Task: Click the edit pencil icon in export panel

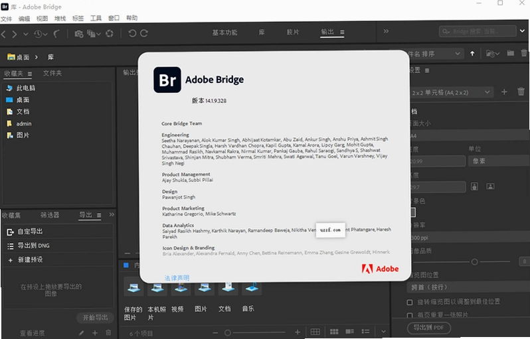Action: click(x=81, y=333)
